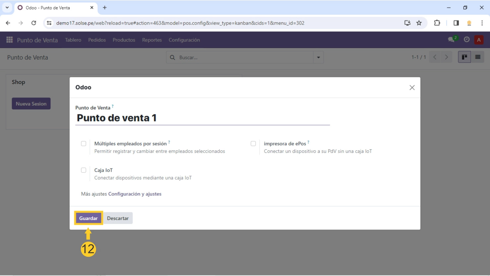
Task: Bookmark this page with star icon
Action: click(419, 23)
